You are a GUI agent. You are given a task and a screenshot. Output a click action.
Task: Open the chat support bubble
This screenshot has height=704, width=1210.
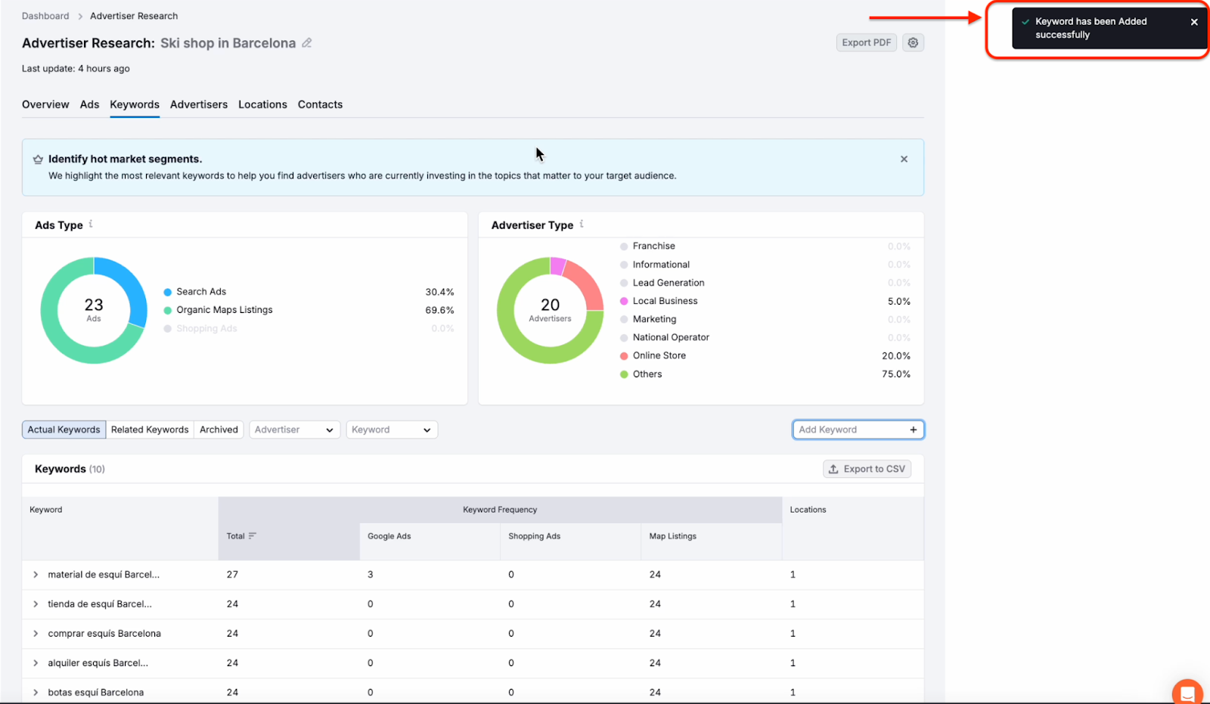[x=1186, y=692]
